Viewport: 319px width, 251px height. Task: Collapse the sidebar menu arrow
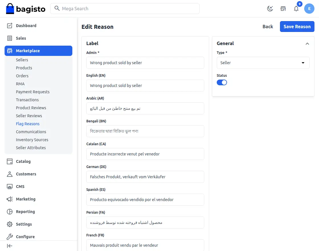tap(10, 246)
